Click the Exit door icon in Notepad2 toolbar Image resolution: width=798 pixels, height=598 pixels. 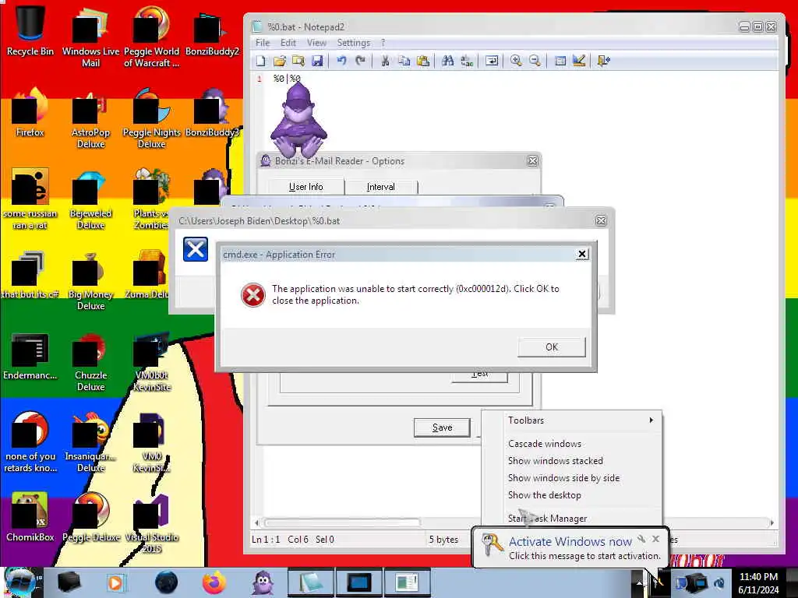pyautogui.click(x=604, y=61)
